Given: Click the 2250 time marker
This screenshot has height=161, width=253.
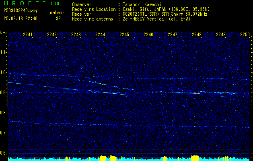Looking at the screenshot, I should (x=245, y=35).
